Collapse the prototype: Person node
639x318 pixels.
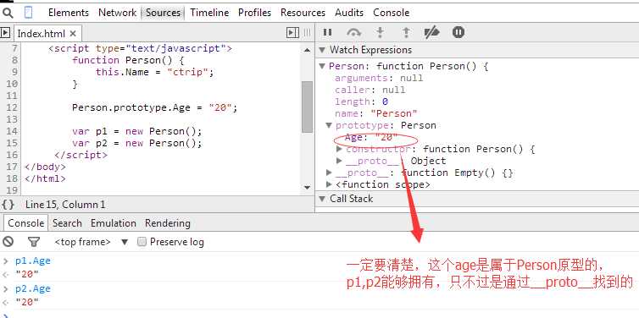[329, 125]
